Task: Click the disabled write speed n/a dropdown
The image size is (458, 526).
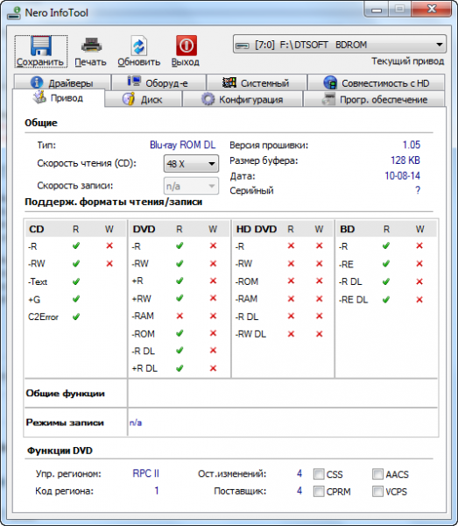Action: [191, 186]
